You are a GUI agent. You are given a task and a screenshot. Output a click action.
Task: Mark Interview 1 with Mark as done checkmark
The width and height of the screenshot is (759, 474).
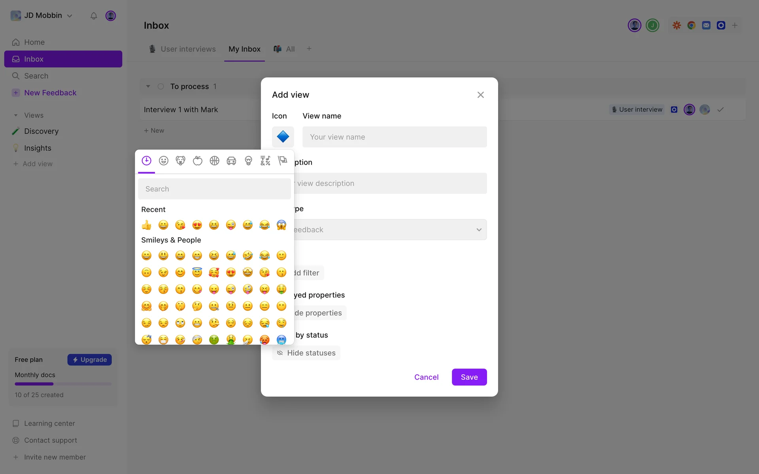pyautogui.click(x=720, y=110)
